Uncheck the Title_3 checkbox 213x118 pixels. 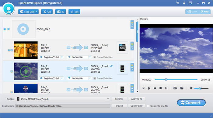tap(12, 92)
